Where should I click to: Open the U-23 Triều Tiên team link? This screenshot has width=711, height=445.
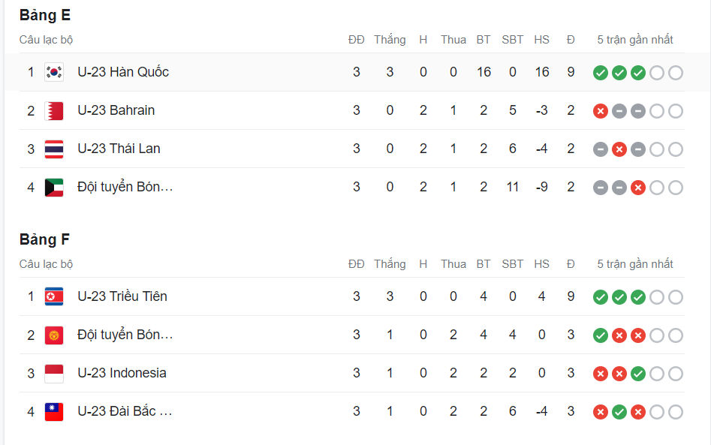(122, 296)
